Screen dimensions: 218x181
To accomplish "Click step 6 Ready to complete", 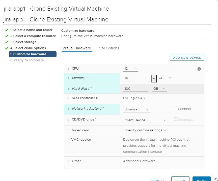I will pos(27,60).
